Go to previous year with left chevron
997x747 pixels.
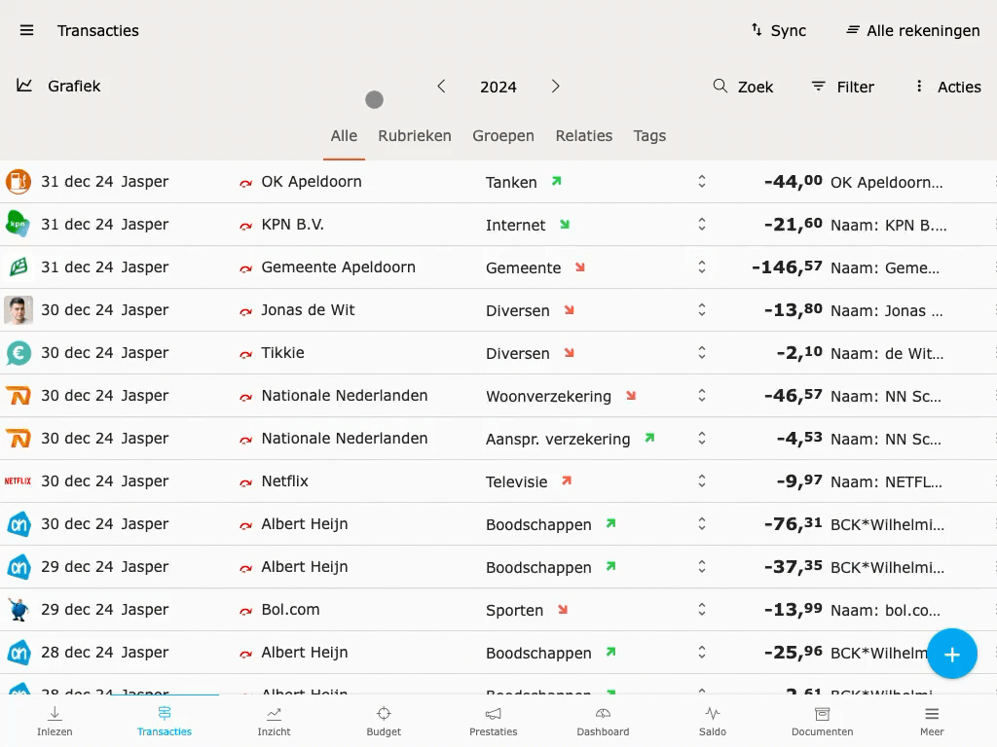(441, 87)
